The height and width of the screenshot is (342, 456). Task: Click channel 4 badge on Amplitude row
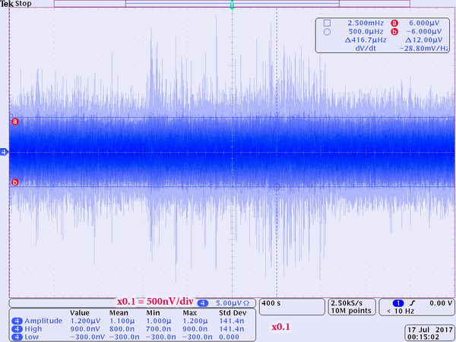17,321
